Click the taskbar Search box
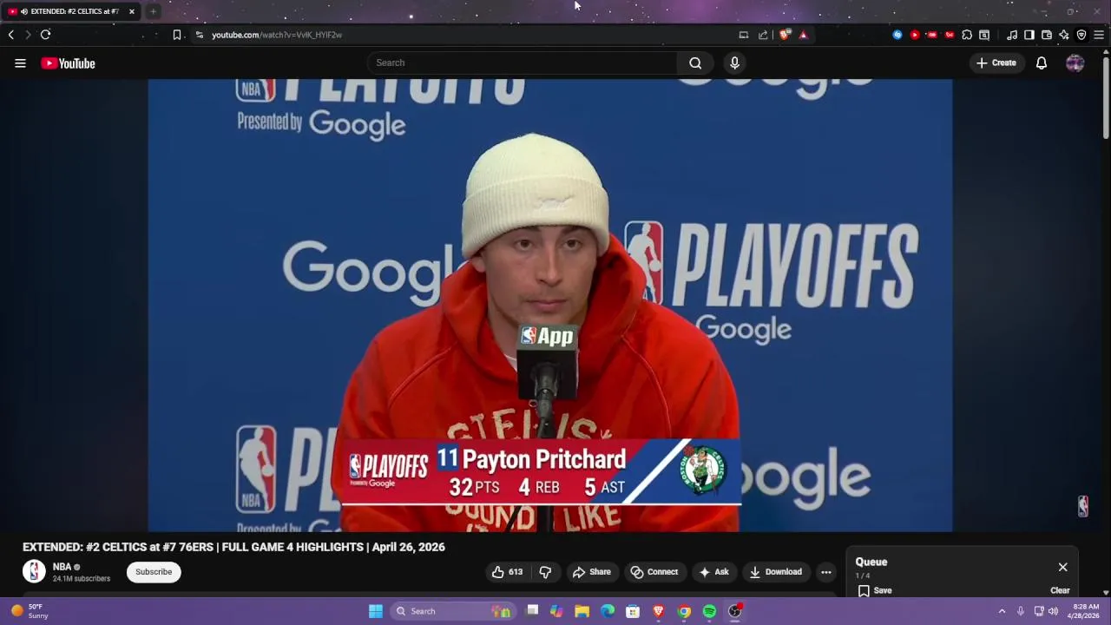The height and width of the screenshot is (625, 1111). 451,611
